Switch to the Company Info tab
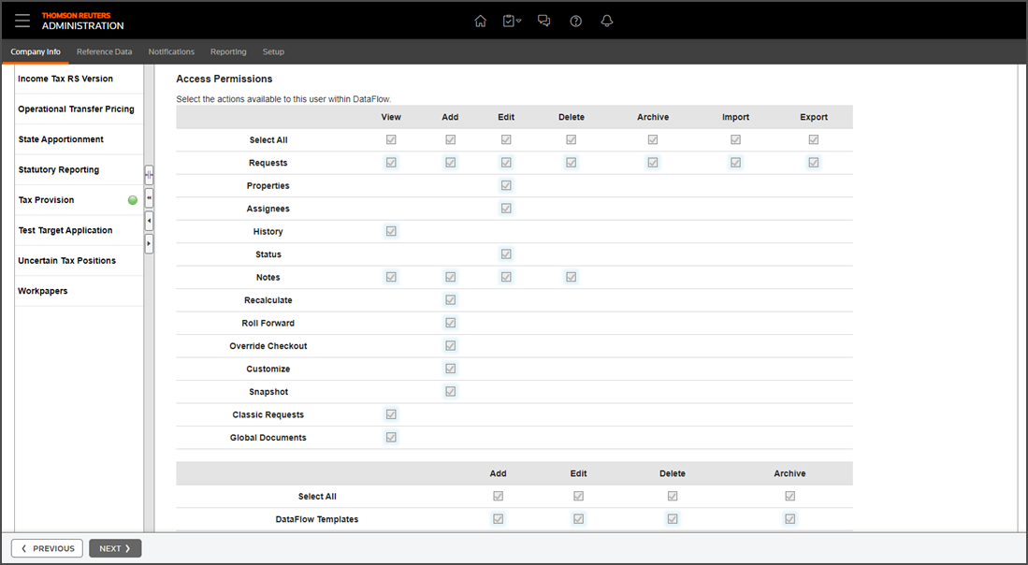Viewport: 1028px width, 565px height. pos(36,51)
